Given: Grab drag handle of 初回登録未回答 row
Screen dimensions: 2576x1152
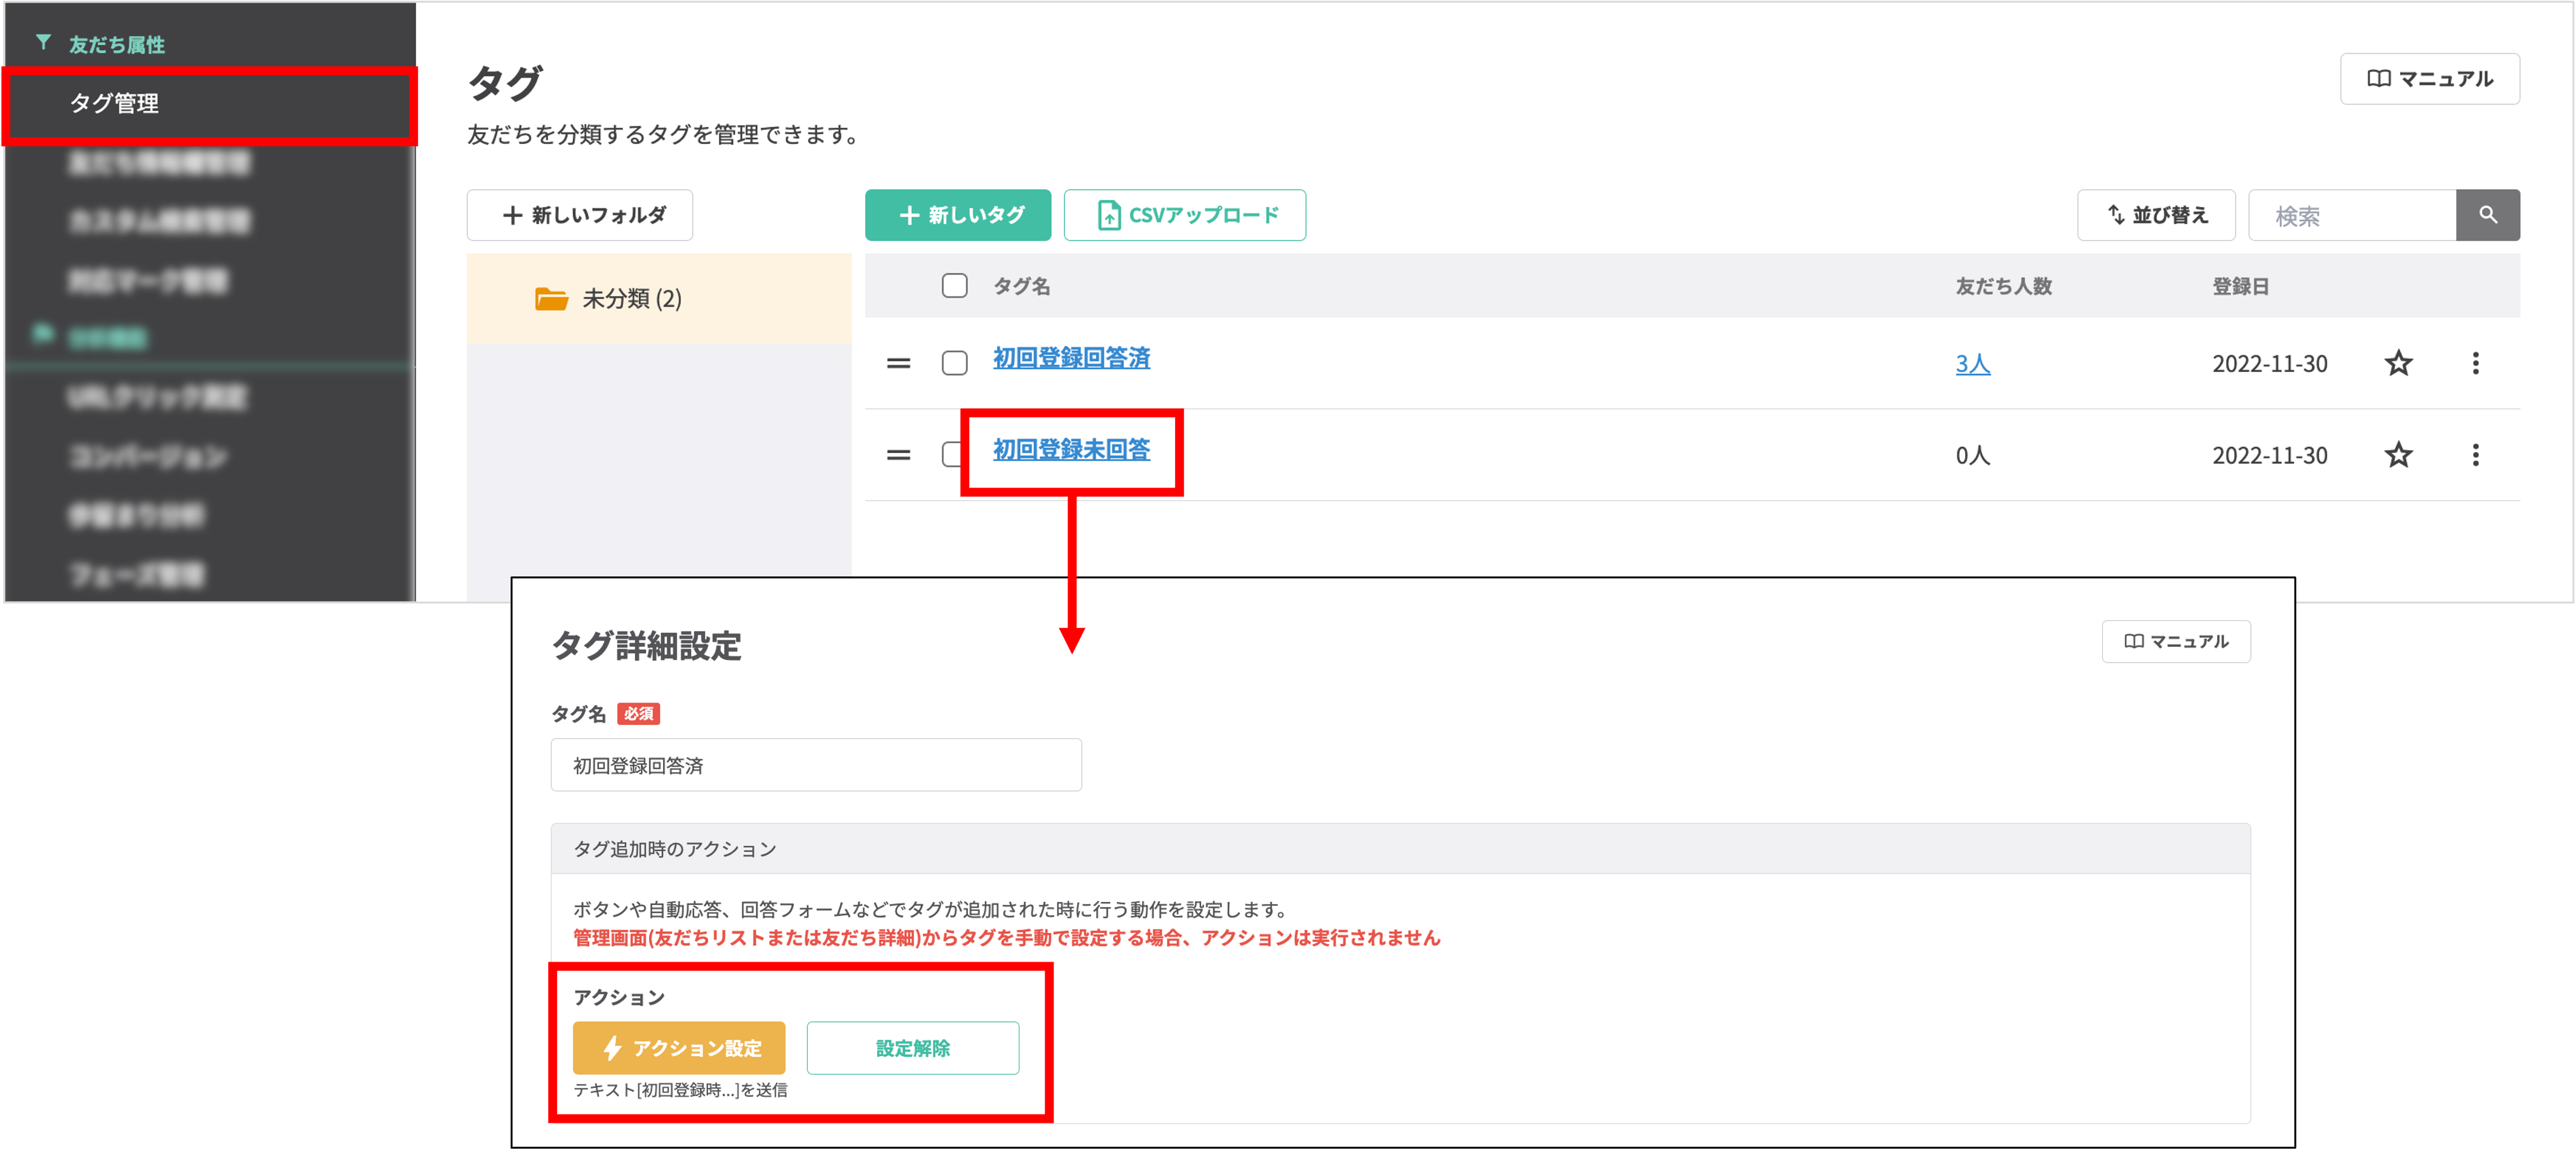Looking at the screenshot, I should pyautogui.click(x=898, y=454).
